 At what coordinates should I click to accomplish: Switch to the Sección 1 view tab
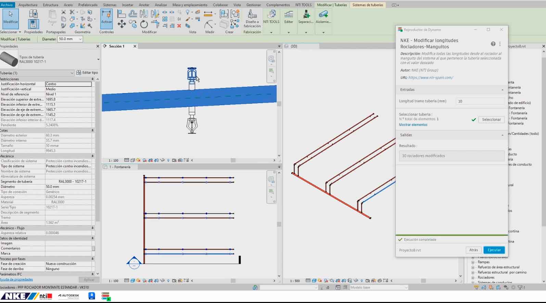(x=117, y=46)
